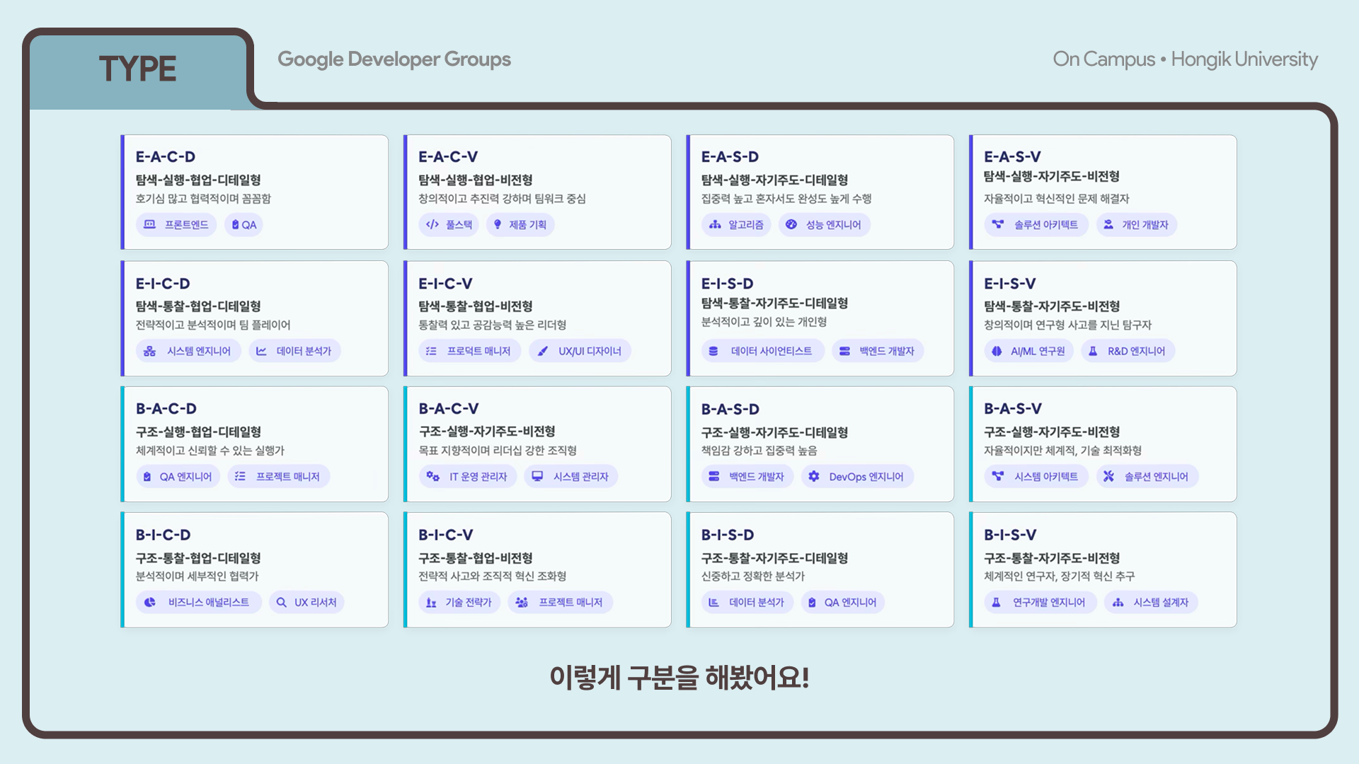This screenshot has height=764, width=1359.
Task: Click the 기술 전략가 tag
Action: [x=459, y=603]
